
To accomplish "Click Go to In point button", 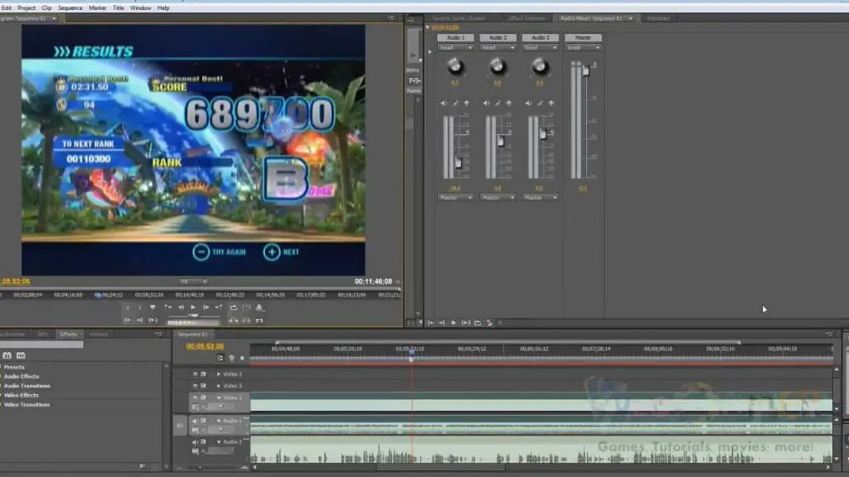I will 128,320.
